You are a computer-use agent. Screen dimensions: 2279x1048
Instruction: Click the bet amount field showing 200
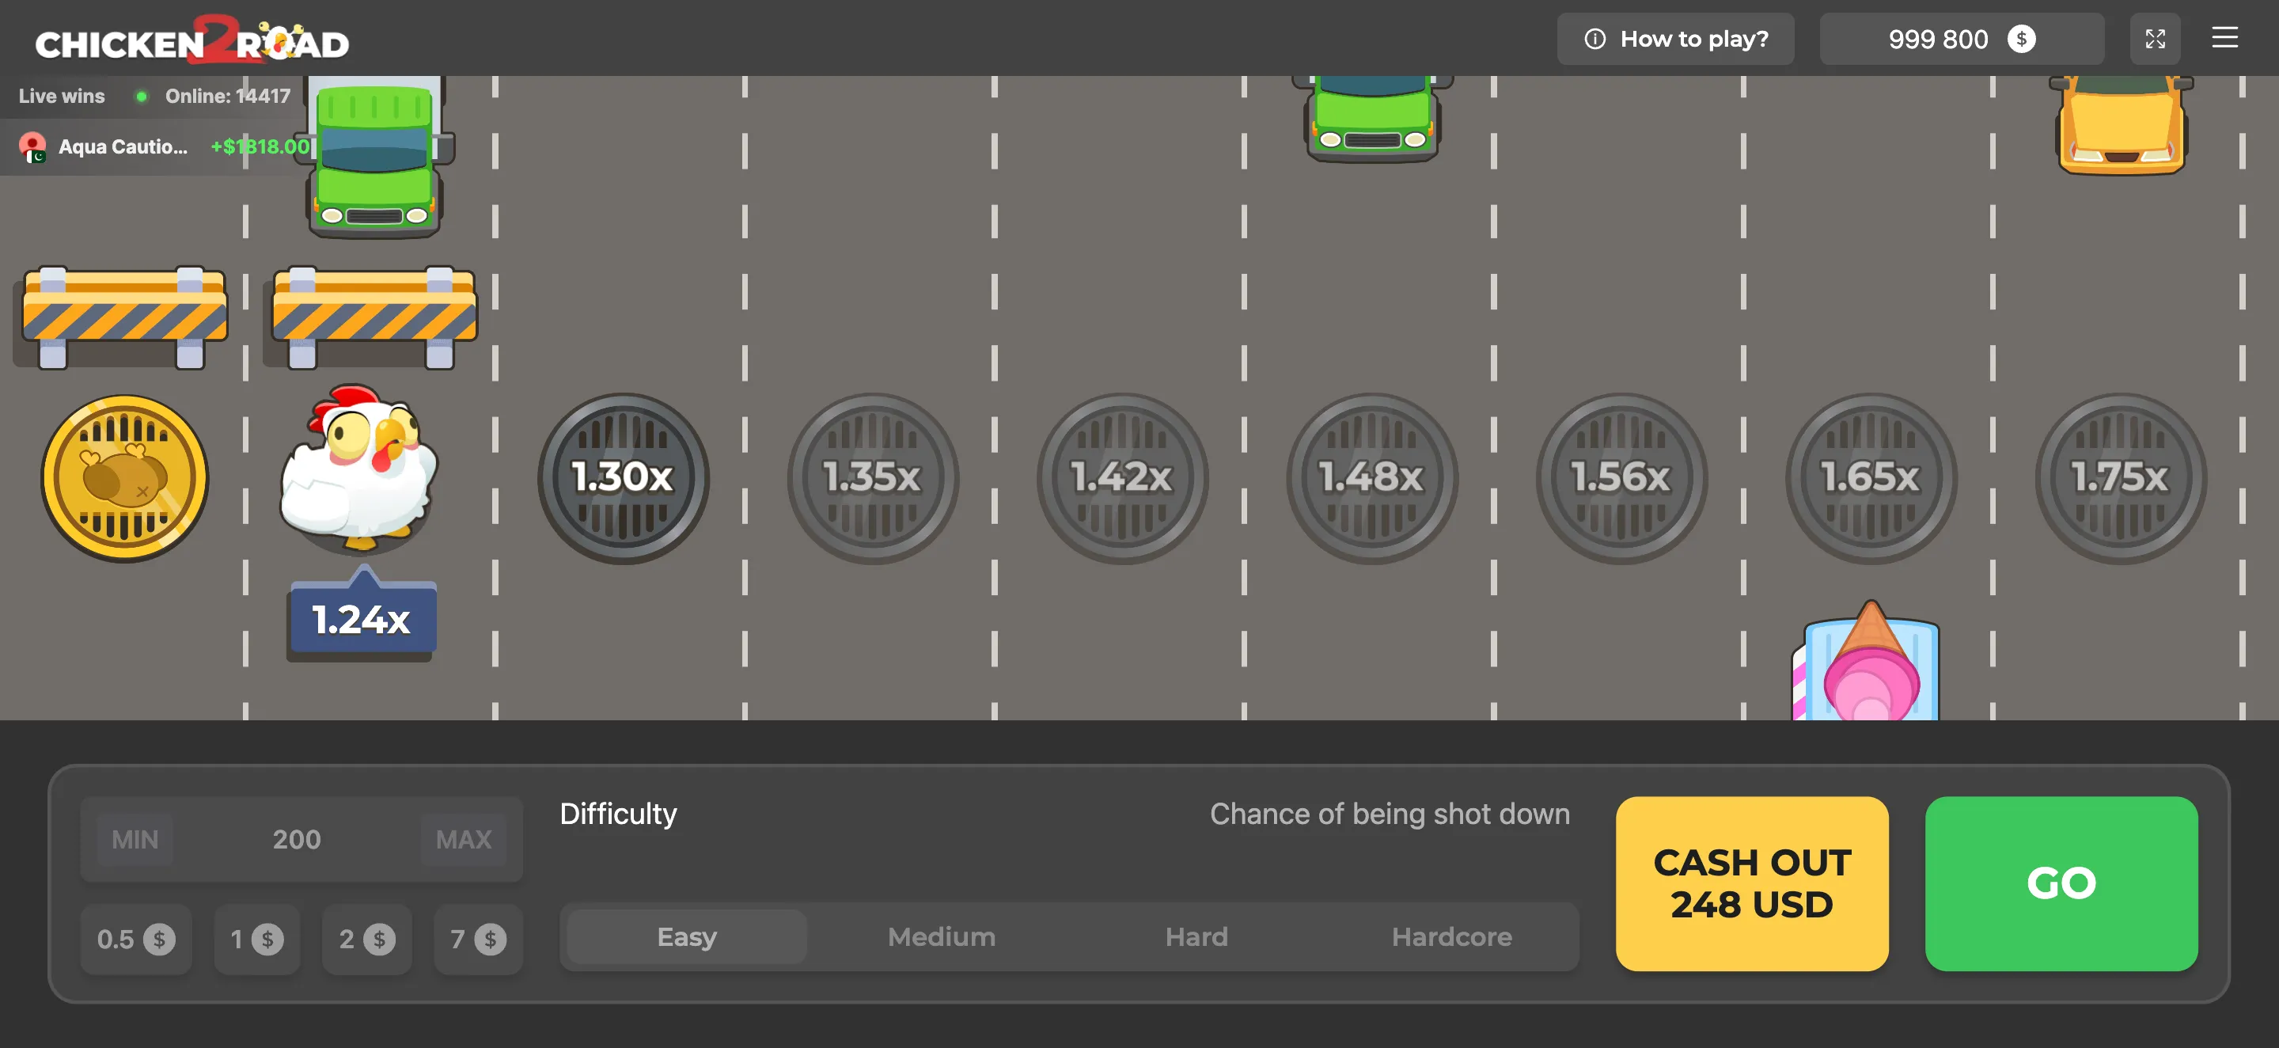(297, 839)
